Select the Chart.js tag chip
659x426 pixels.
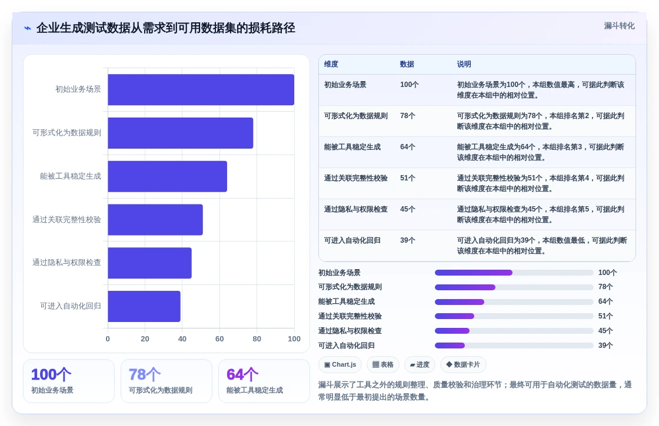(340, 364)
